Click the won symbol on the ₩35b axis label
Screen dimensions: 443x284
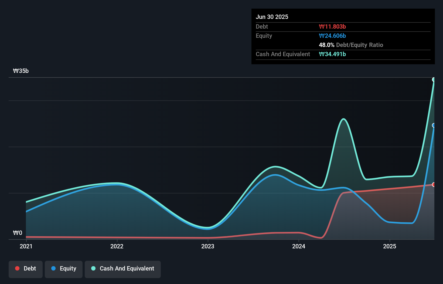pos(16,71)
